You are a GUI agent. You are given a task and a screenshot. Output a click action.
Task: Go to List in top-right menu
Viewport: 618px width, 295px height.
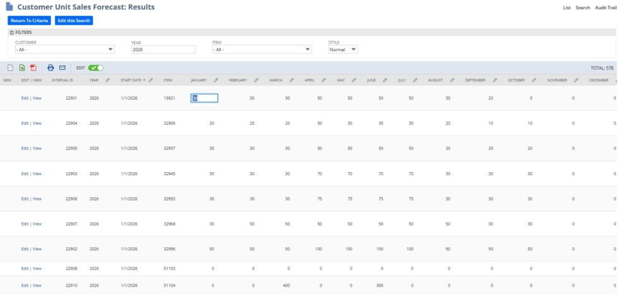click(566, 8)
